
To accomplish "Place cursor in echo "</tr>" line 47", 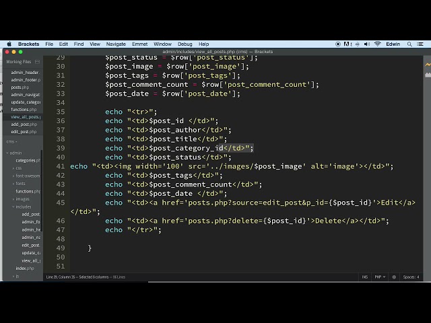I will tap(133, 230).
